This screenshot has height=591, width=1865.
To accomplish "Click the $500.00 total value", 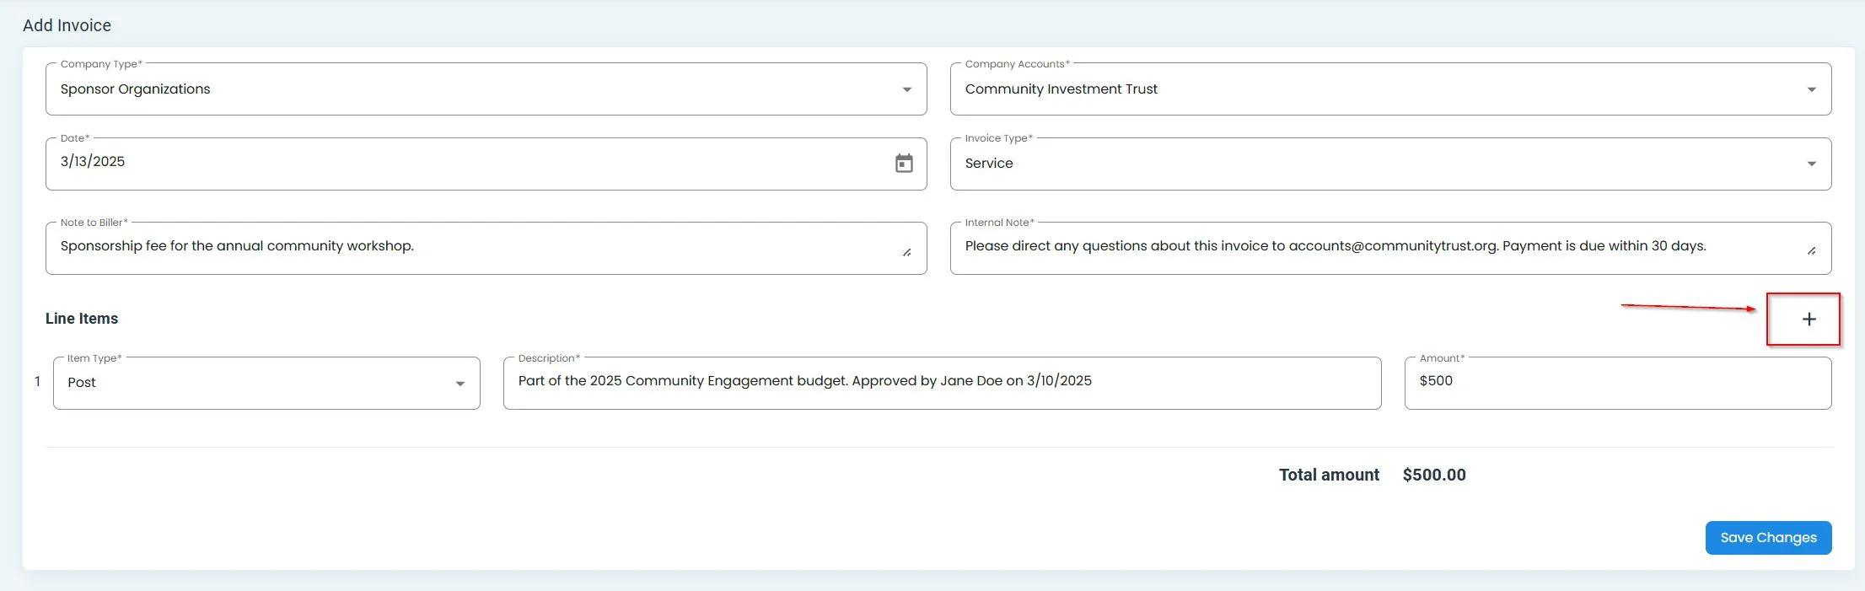I will tap(1433, 475).
